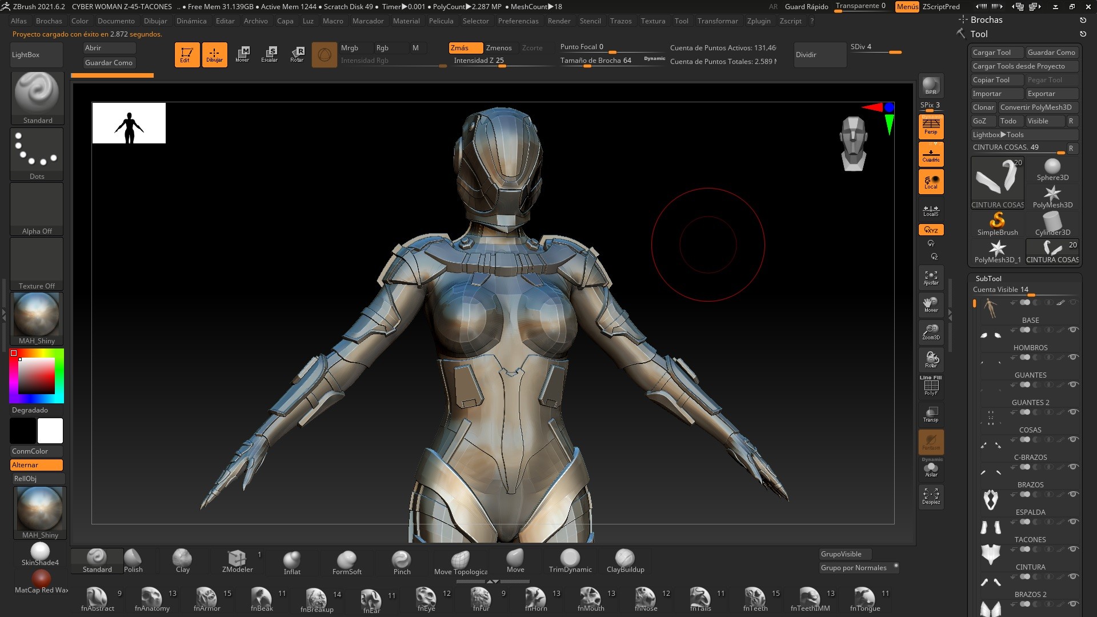Click the Despiez explode button

(x=931, y=496)
